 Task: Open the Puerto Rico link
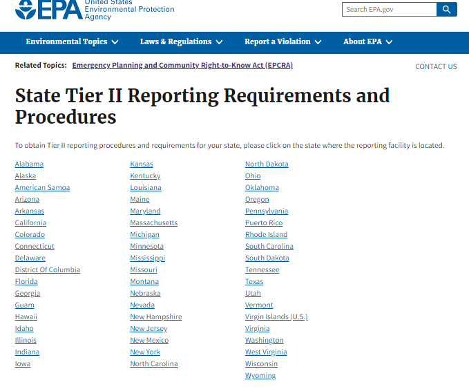tap(264, 222)
